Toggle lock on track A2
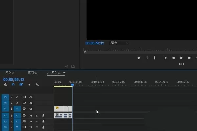The width and height of the screenshot is (197, 131). (11, 121)
